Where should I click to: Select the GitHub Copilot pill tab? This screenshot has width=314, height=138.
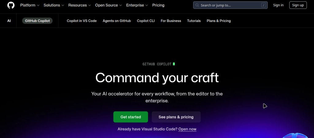tap(37, 21)
